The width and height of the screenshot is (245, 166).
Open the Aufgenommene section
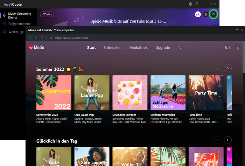click(19, 24)
